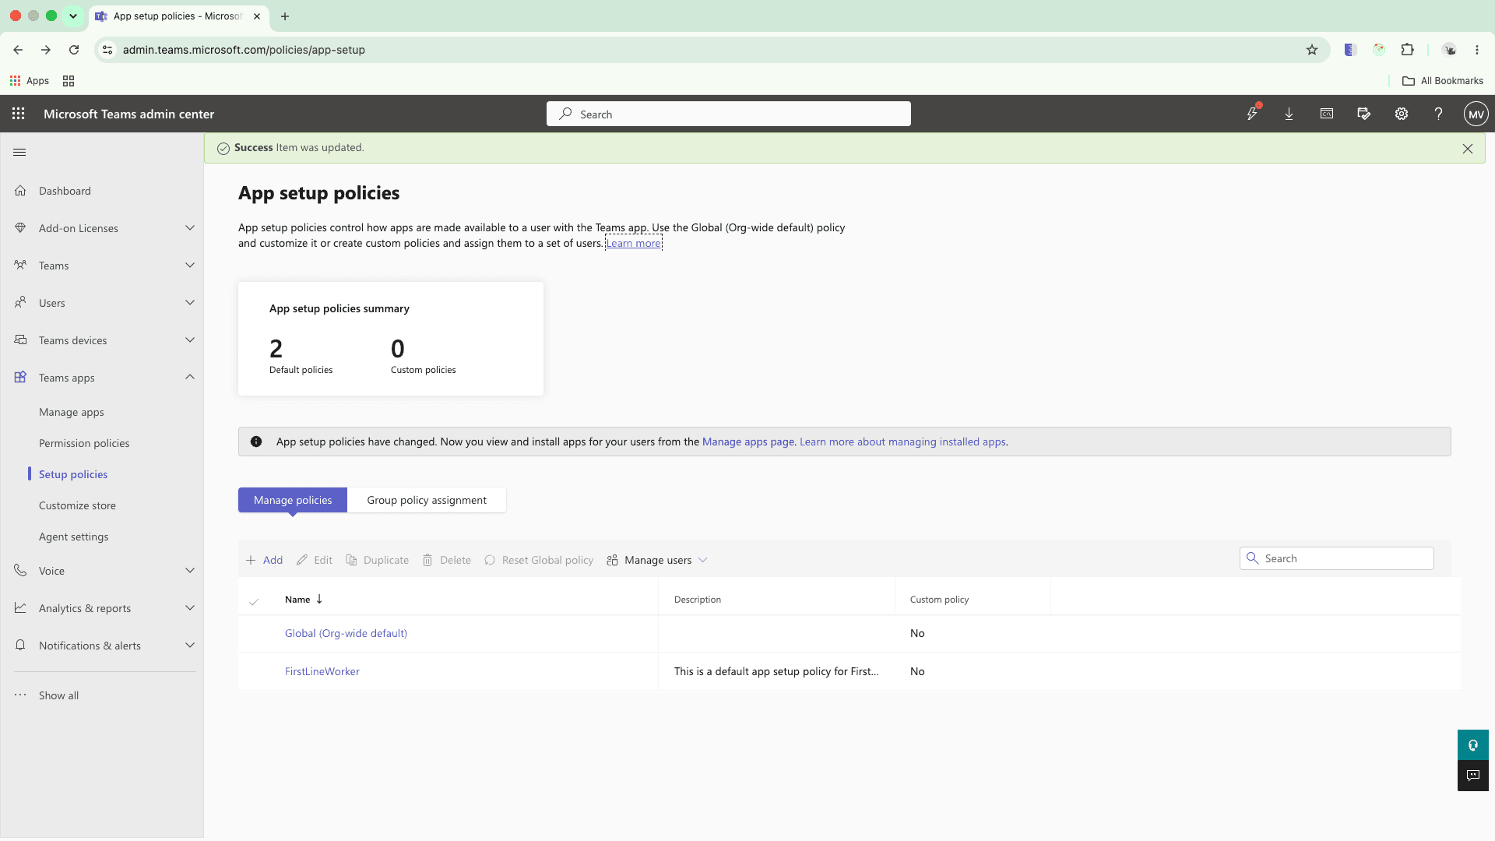Click the Dashboard home icon
Image resolution: width=1495 pixels, height=841 pixels.
click(x=20, y=191)
